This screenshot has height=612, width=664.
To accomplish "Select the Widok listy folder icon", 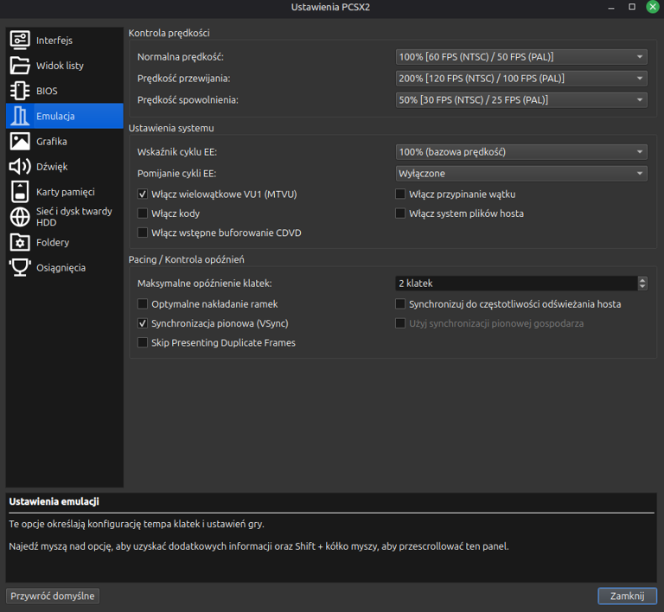I will (20, 66).
